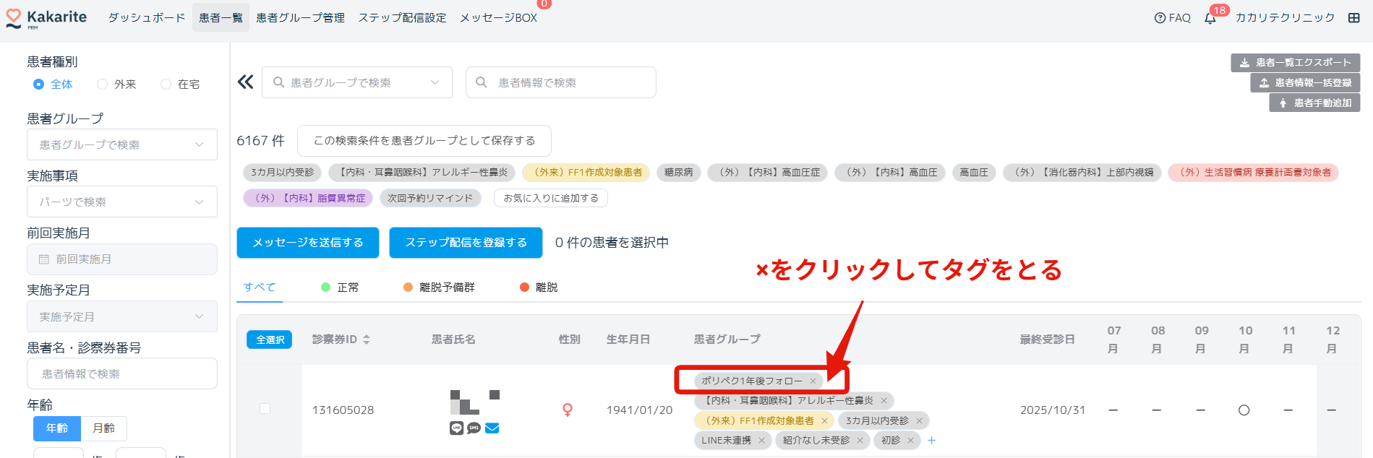
Task: Click the circle mark in the 10月 column
Action: (x=1244, y=410)
